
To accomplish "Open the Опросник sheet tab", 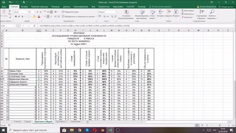I will (x=75, y=122).
